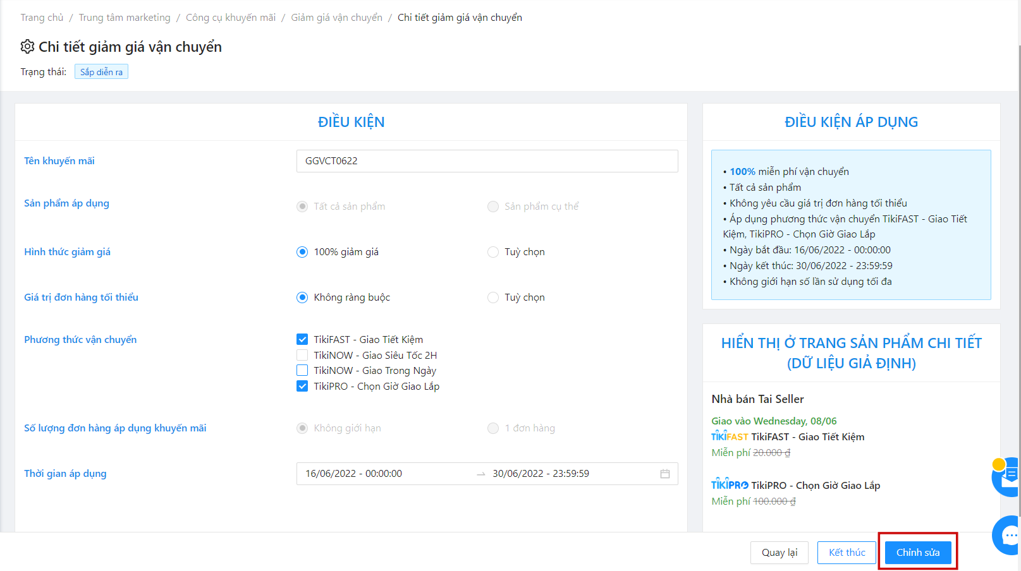Click the 'Thời gian áp dụng' label
Image resolution: width=1021 pixels, height=571 pixels.
65,474
